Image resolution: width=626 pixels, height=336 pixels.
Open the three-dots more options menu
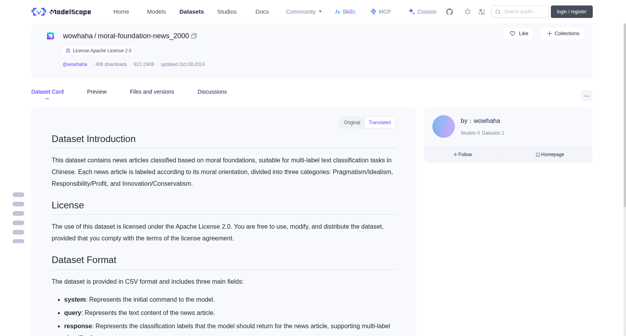[x=586, y=96]
